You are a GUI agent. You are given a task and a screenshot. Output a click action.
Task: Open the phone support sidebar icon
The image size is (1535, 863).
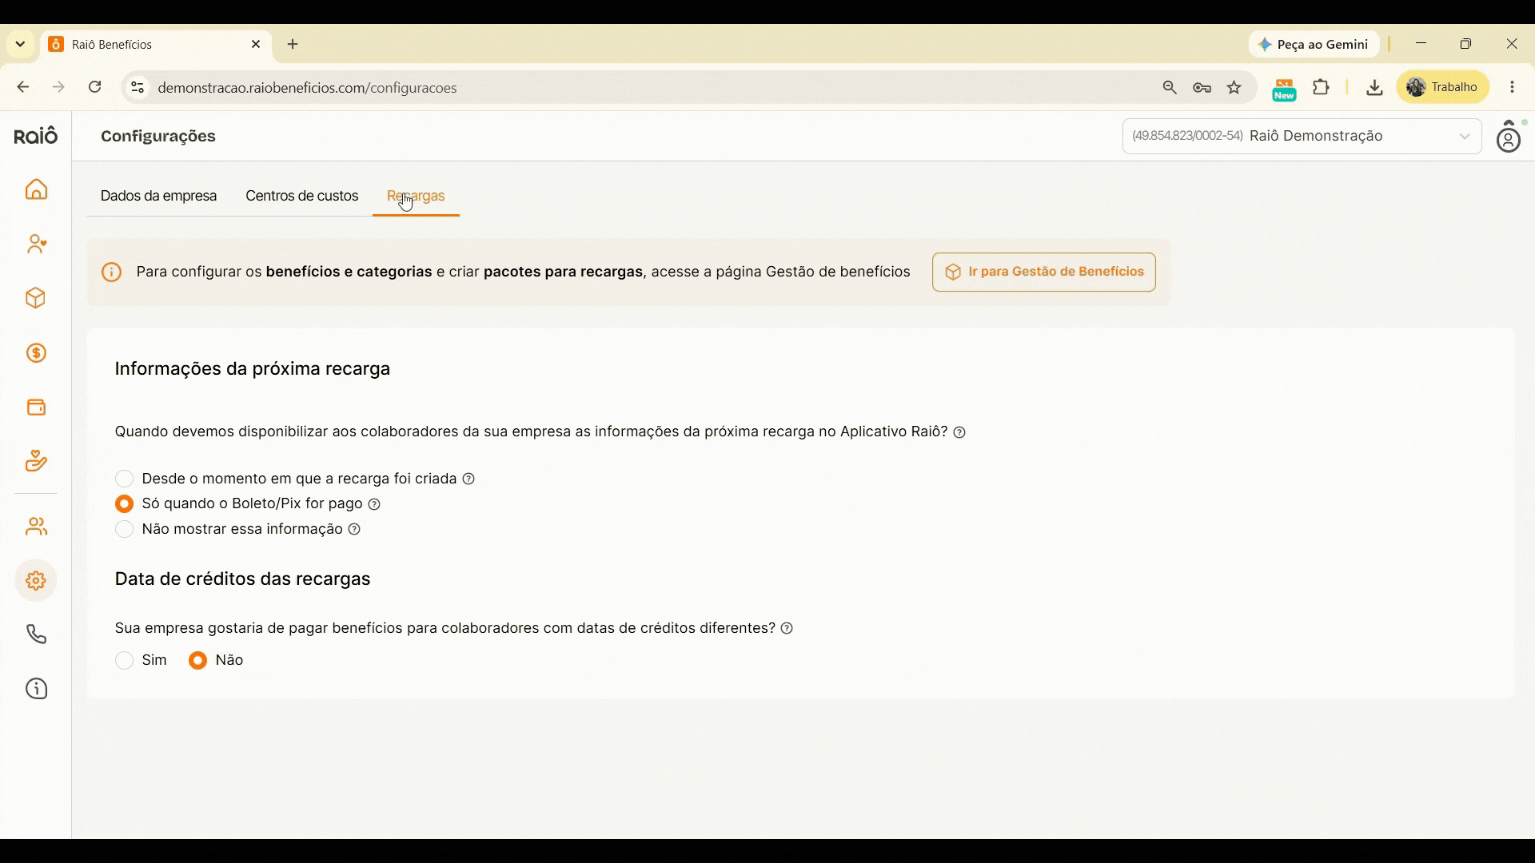(36, 634)
